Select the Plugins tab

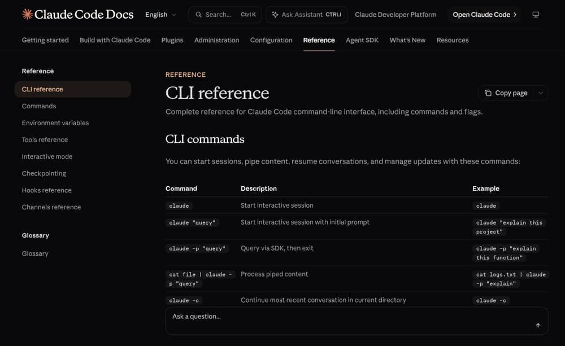(x=172, y=40)
